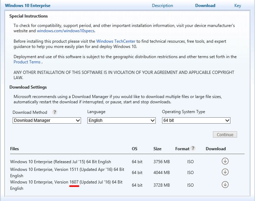This screenshot has width=255, height=201.
Task: Download the Version 1511 ISO file
Action: tap(225, 172)
